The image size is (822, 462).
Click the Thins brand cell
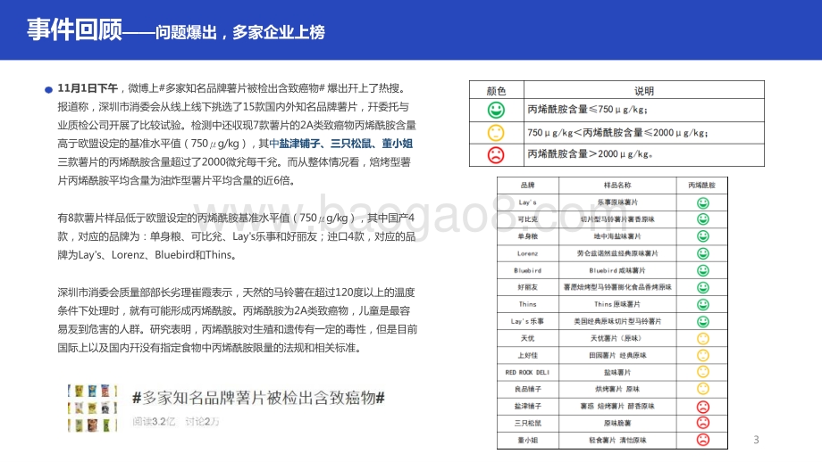click(x=527, y=304)
